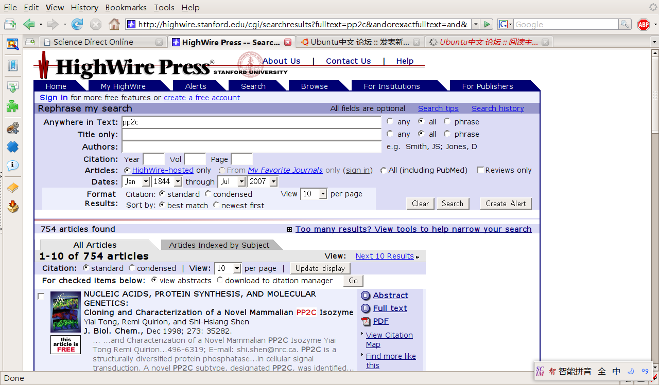659x385 pixels.
Task: Go to the Home page icon
Action: [114, 24]
